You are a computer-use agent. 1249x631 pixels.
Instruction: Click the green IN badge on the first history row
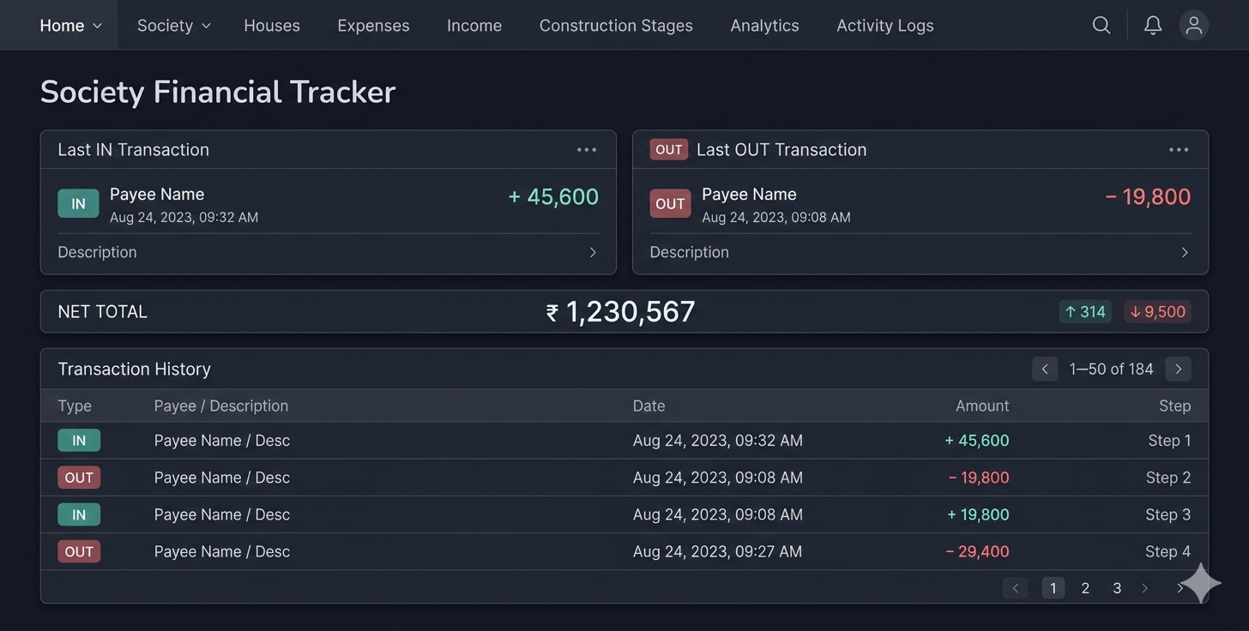(78, 440)
